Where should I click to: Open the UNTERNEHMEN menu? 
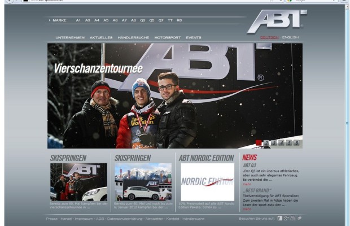(x=70, y=37)
